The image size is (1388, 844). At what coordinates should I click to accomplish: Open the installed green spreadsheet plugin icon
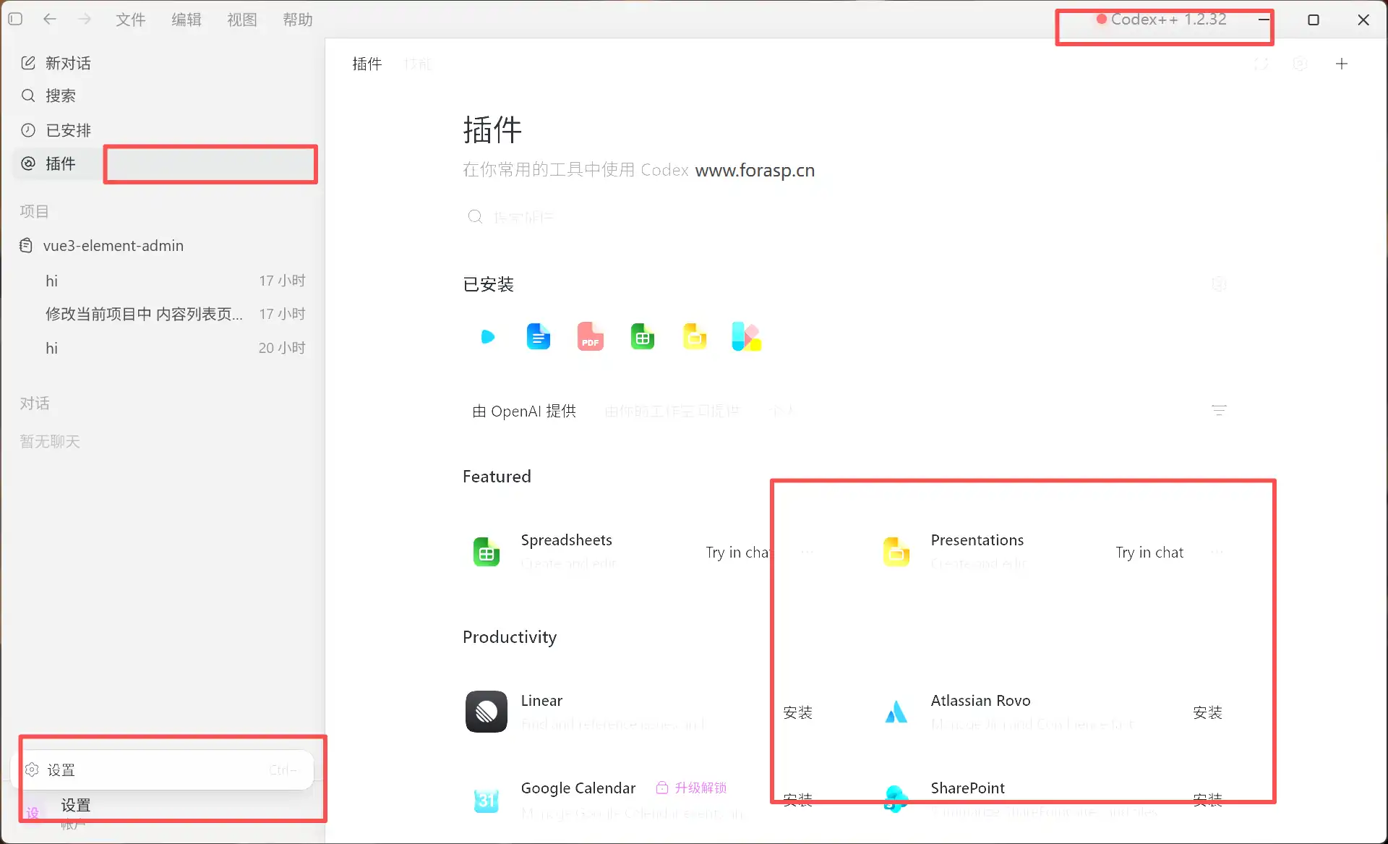(x=643, y=336)
